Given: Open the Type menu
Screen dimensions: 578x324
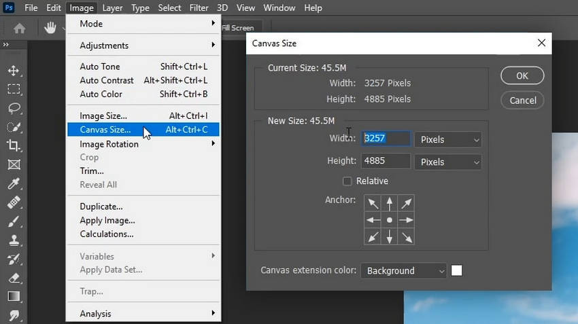Looking at the screenshot, I should coord(140,7).
